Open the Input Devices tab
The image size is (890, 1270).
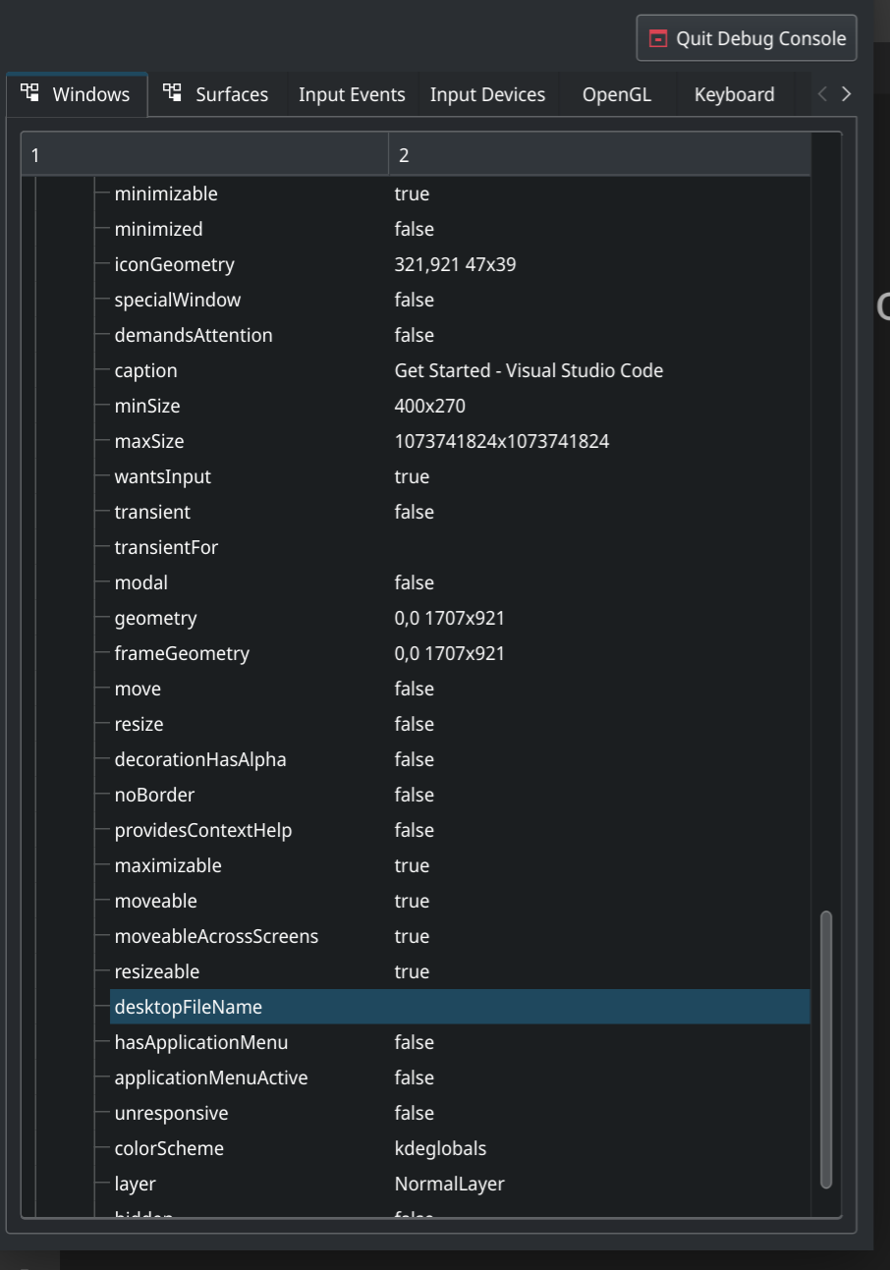click(x=487, y=93)
